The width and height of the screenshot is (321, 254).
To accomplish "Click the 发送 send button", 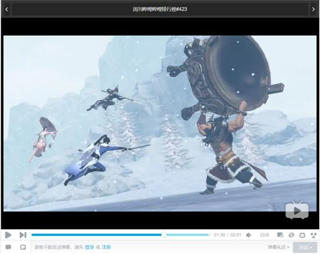I will (x=305, y=248).
